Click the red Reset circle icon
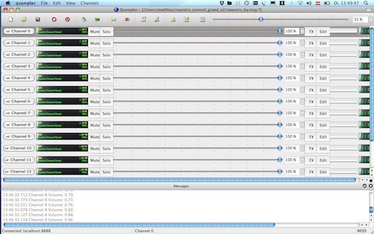The height and width of the screenshot is (234, 374). pos(54,19)
